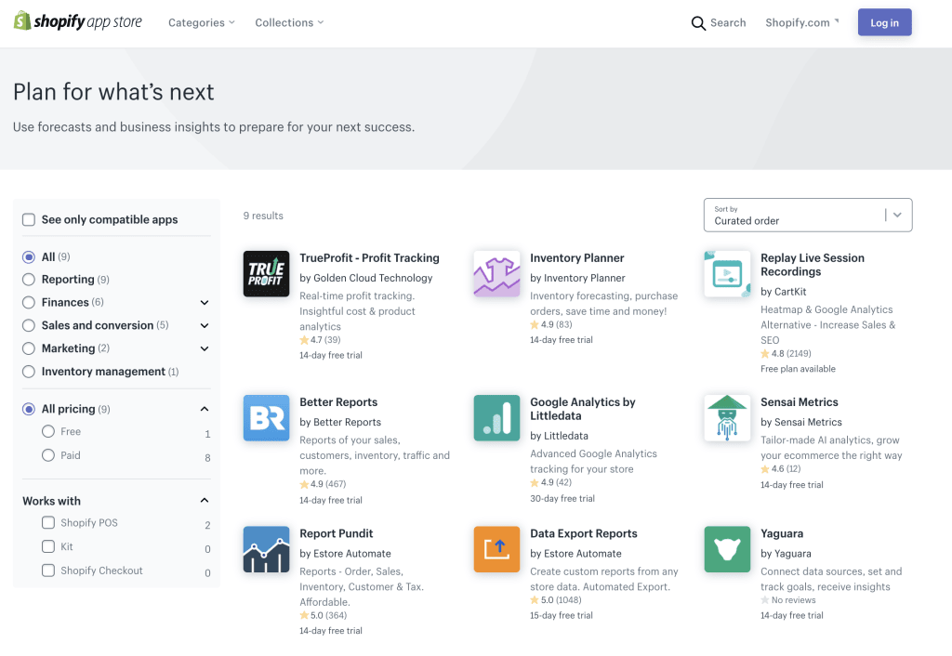Click 'Free plan available' text
Image resolution: width=952 pixels, height=656 pixels.
(x=798, y=369)
